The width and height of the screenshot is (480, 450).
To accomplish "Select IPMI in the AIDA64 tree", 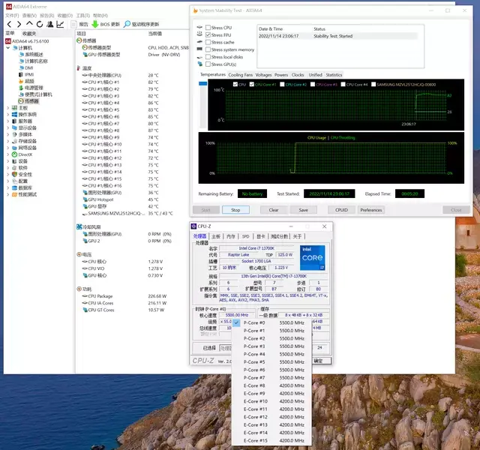I will coord(29,75).
